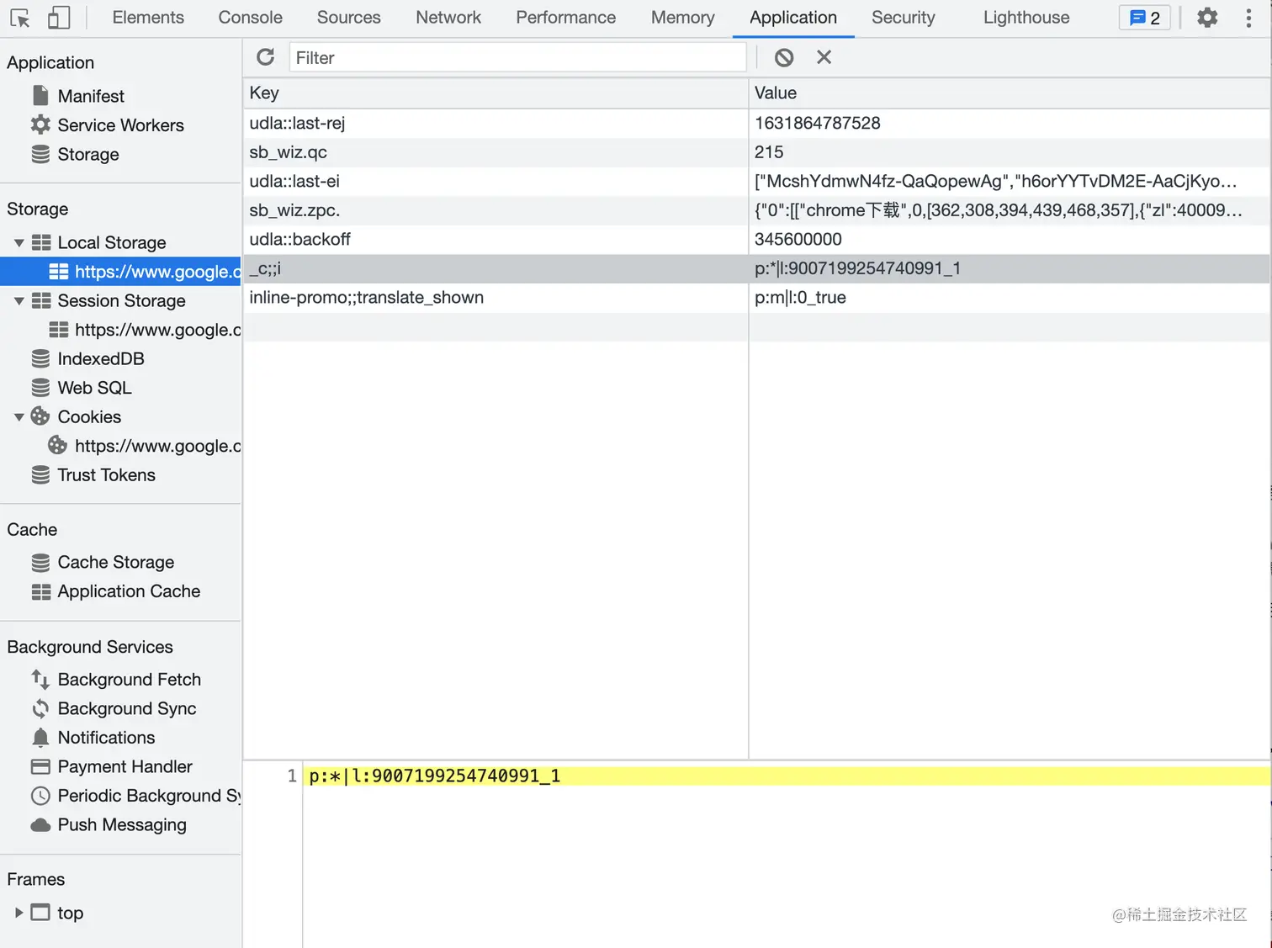Switch to the Console tab
Viewport: 1272px width, 948px height.
tap(250, 18)
